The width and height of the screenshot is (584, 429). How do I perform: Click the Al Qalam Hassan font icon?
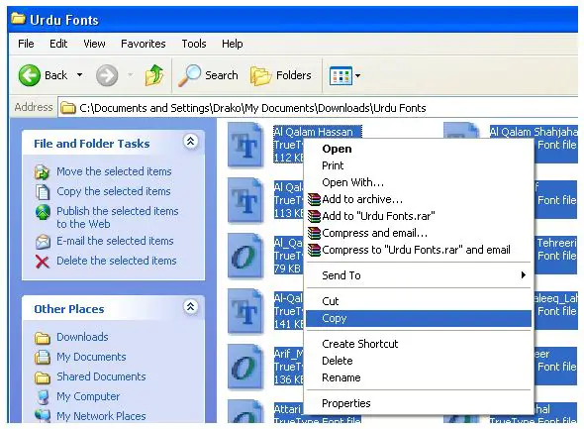point(245,145)
